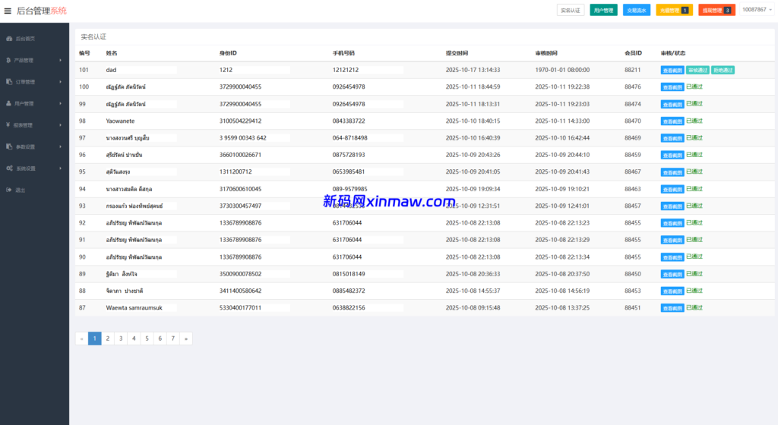Image resolution: width=778 pixels, height=425 pixels.
Task: Click the 参数设置 clipboard icon
Action: [9, 146]
